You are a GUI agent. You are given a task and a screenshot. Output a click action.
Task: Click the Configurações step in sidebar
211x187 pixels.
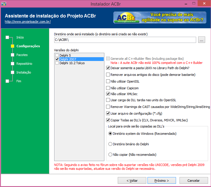[x=28, y=46]
